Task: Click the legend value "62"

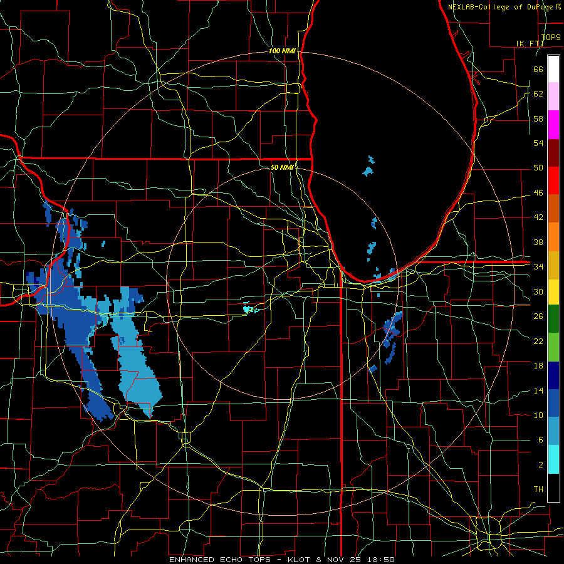Action: 538,93
